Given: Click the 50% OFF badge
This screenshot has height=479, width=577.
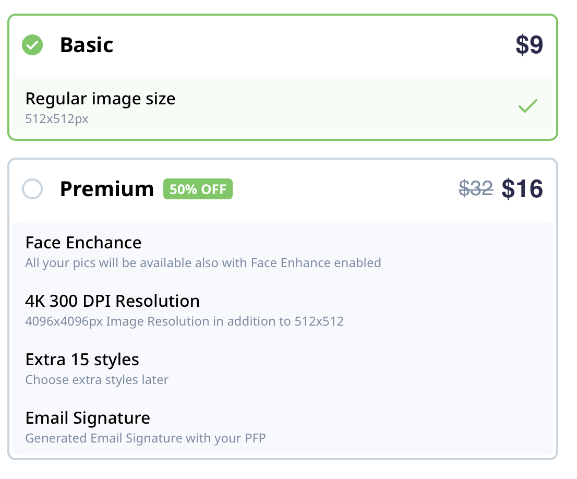Looking at the screenshot, I should pyautogui.click(x=198, y=189).
